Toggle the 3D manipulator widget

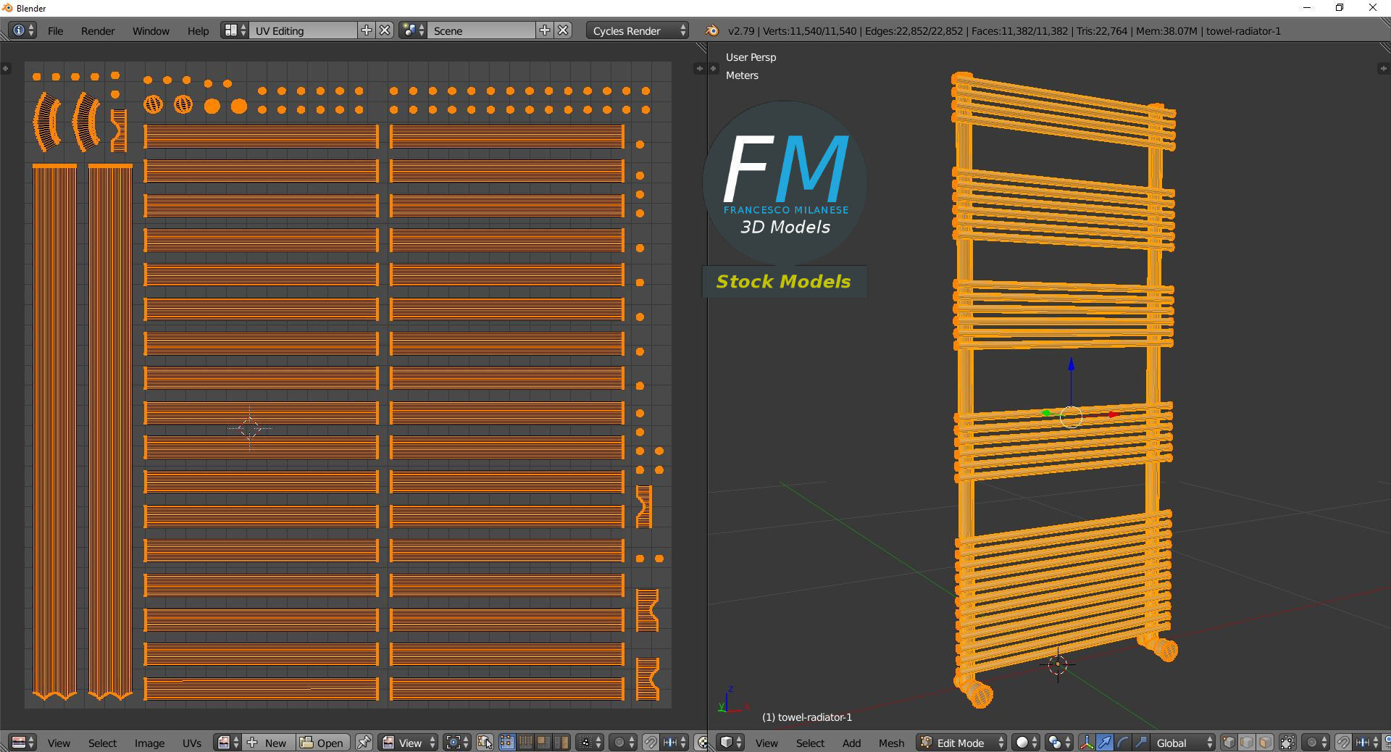click(x=1087, y=743)
